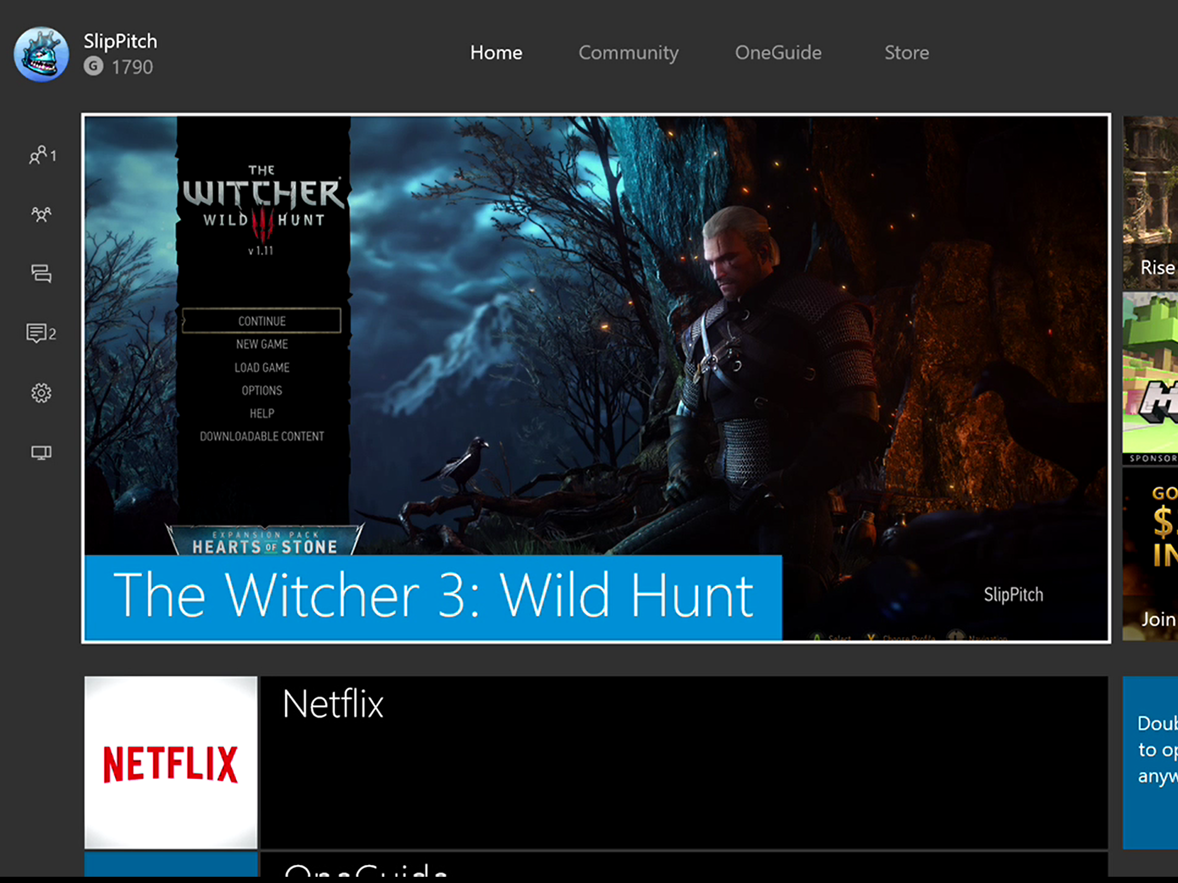Switch to the Community tab

[628, 53]
